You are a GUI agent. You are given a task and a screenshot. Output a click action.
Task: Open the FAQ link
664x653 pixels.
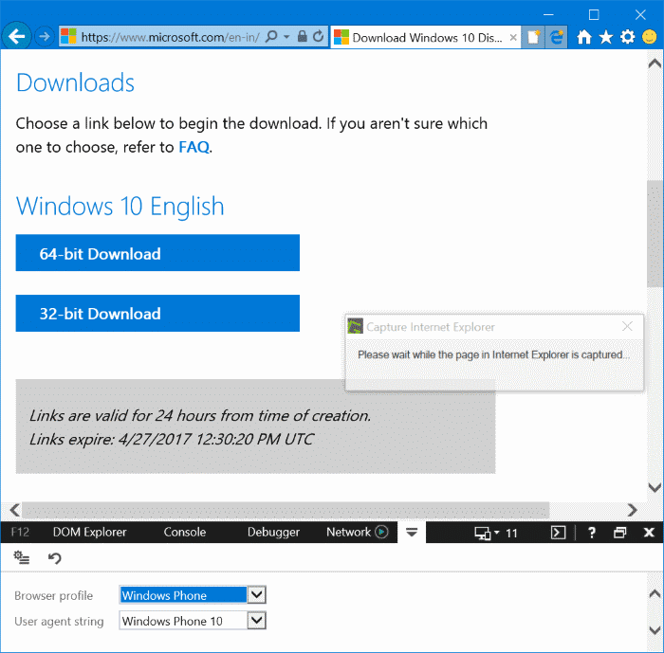[x=194, y=147]
